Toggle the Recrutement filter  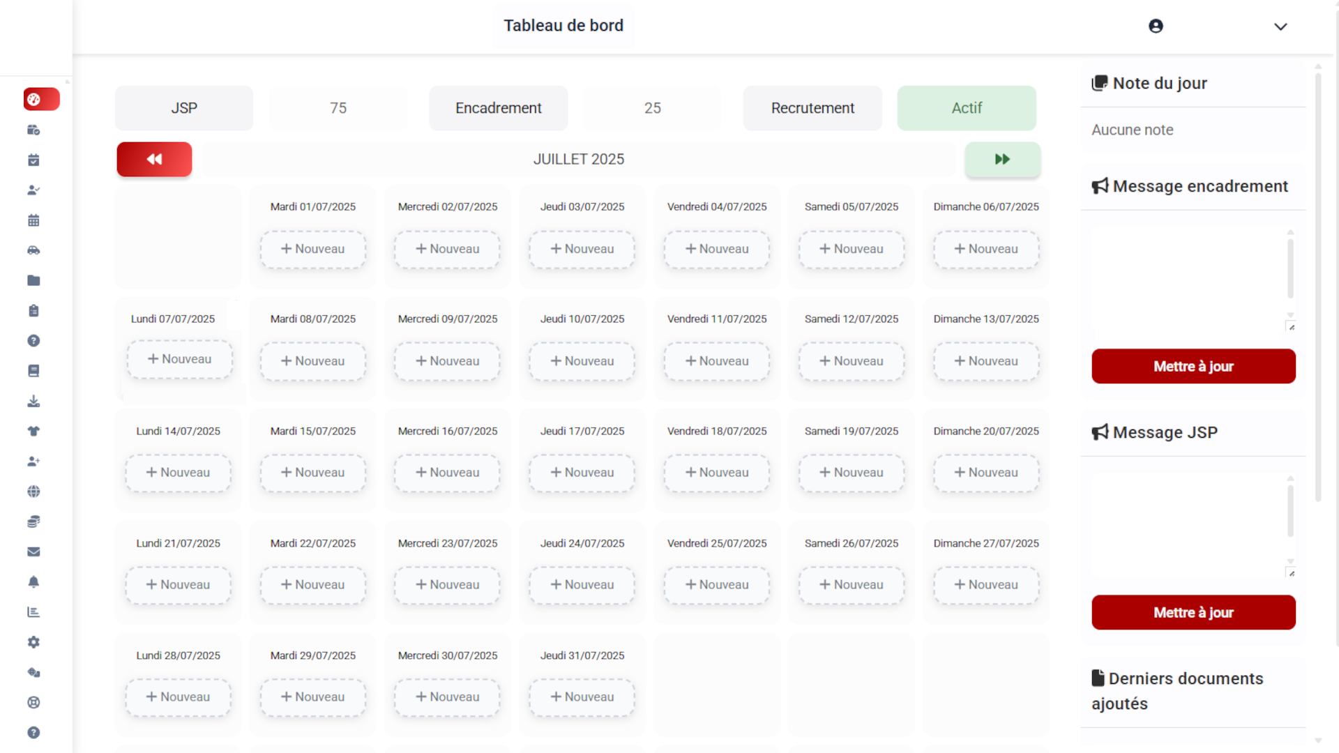[812, 108]
